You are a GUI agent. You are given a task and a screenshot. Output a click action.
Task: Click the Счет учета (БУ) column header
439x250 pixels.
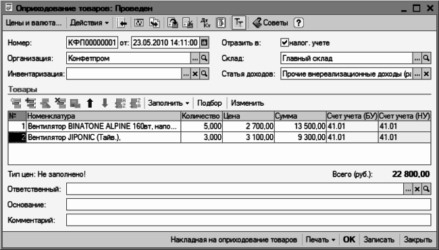pos(352,116)
